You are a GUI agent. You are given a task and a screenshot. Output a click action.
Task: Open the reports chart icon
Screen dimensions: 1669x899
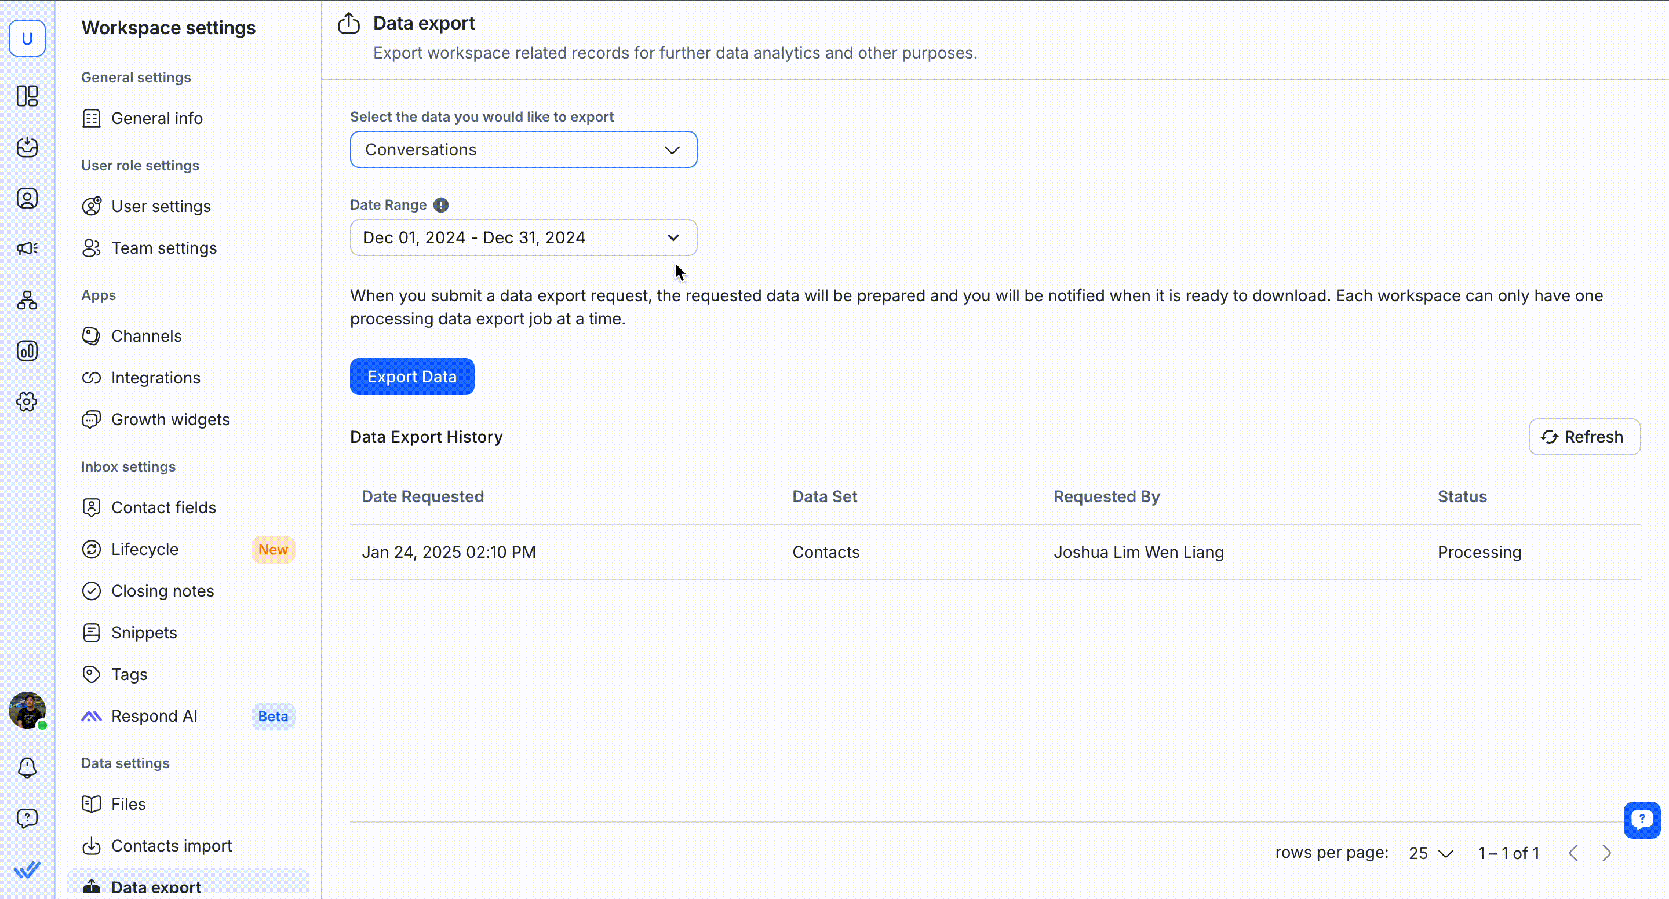[x=27, y=351]
